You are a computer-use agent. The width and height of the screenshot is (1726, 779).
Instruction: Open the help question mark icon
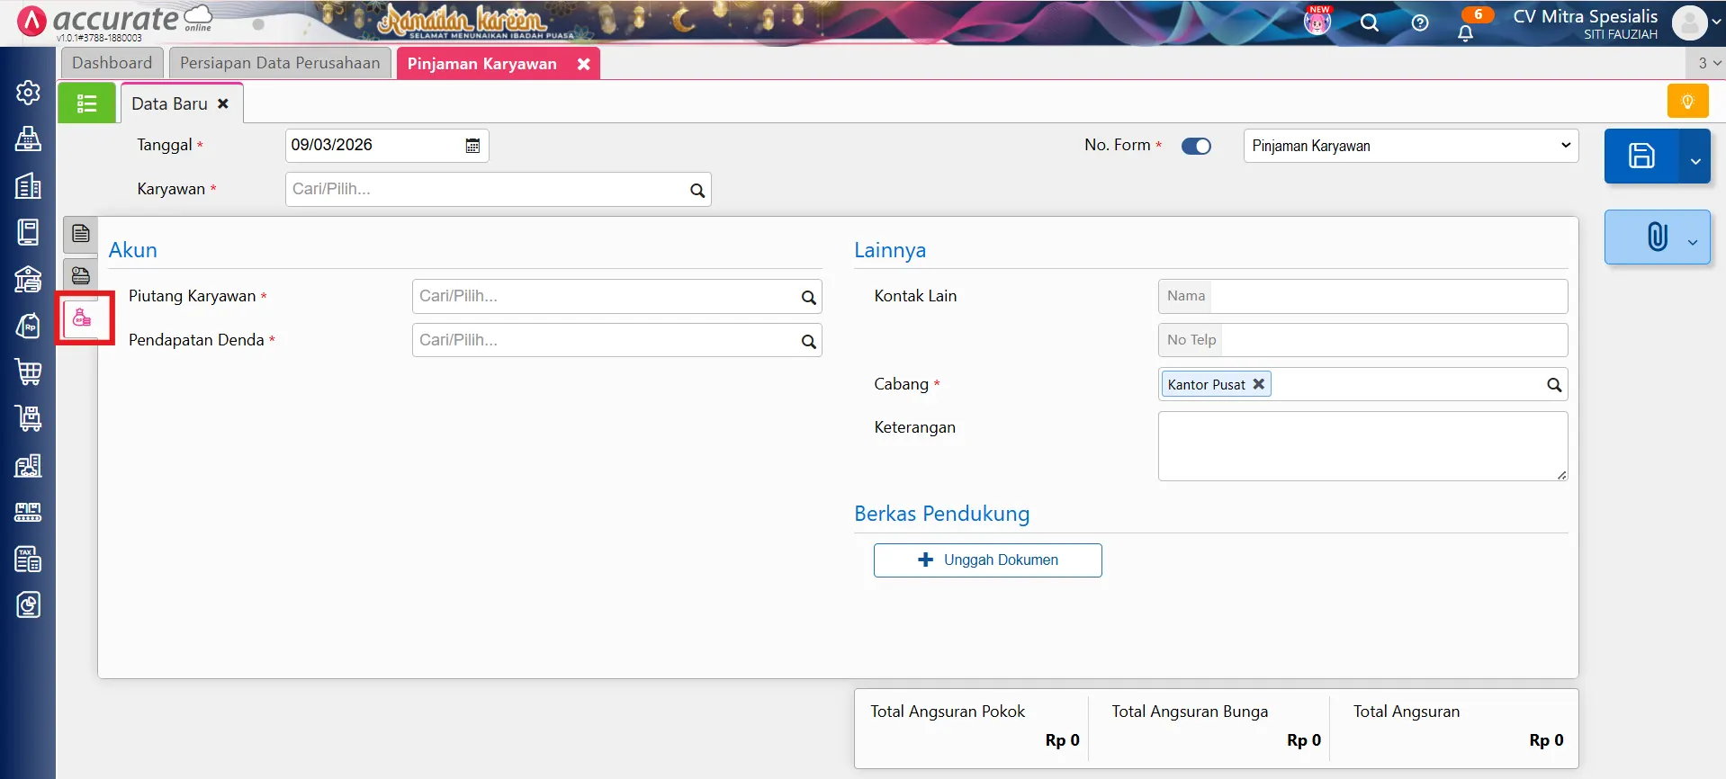[x=1419, y=23]
